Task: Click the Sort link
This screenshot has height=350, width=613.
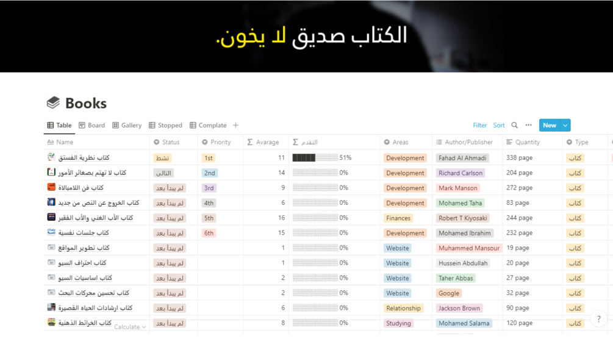Action: click(x=499, y=125)
